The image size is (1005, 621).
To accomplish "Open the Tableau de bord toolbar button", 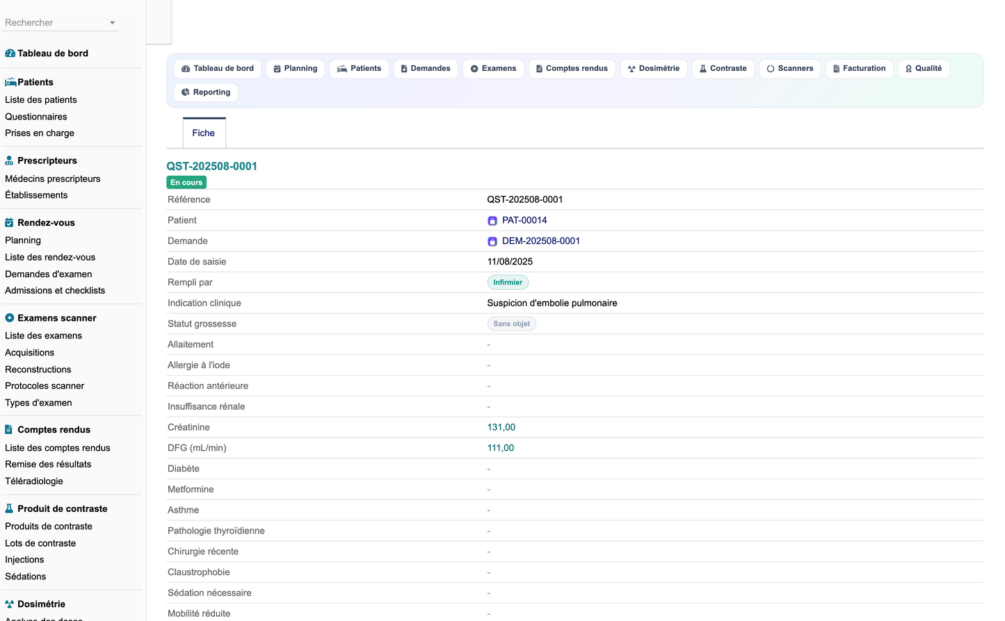I will [218, 69].
